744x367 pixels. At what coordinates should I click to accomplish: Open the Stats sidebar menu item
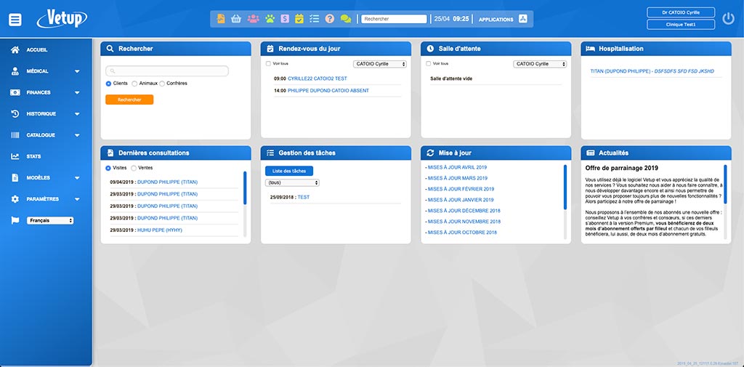33,156
